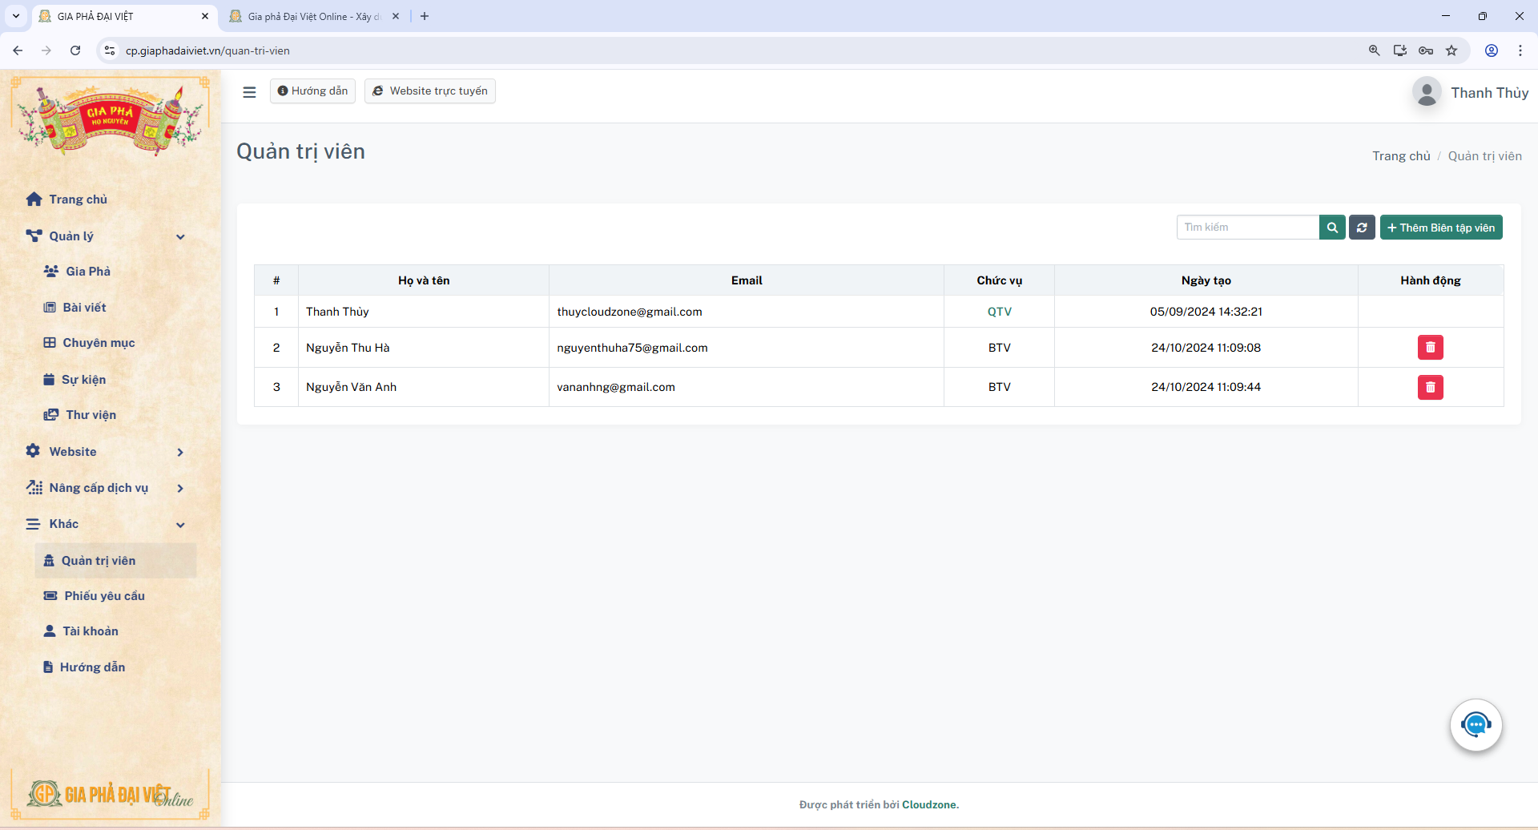Open Phiếu yêu cầu in sidebar
Screen dimensions: 1538x830
[104, 596]
